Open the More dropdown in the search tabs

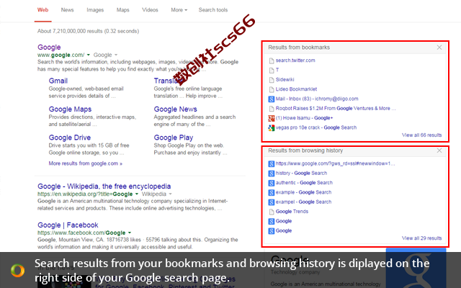pyautogui.click(x=179, y=10)
